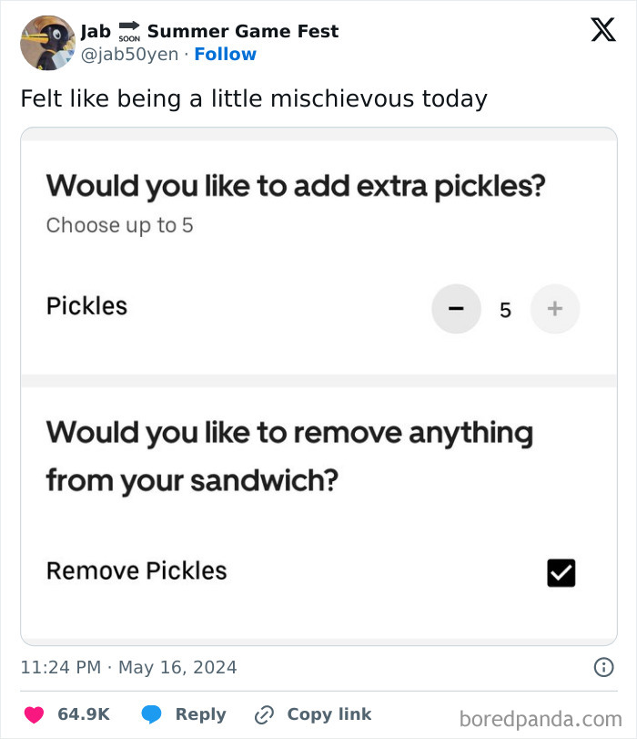Click Jab Summer Game Fest display name
The height and width of the screenshot is (739, 637).
pos(243,31)
